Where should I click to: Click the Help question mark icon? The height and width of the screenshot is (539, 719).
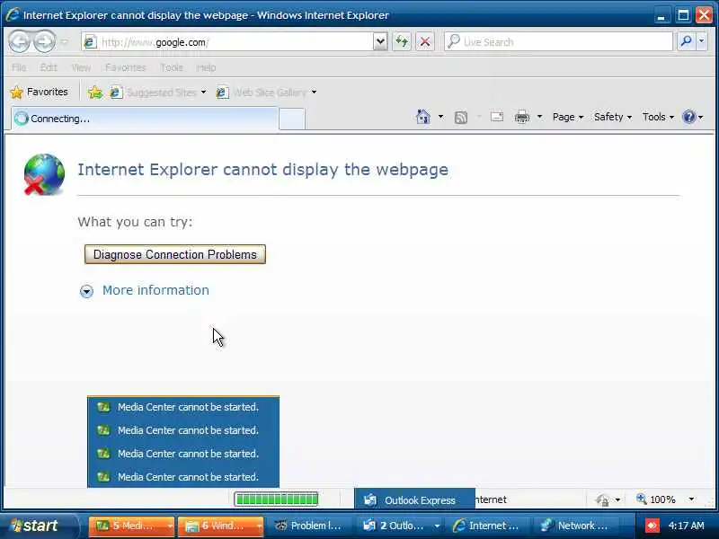[689, 117]
